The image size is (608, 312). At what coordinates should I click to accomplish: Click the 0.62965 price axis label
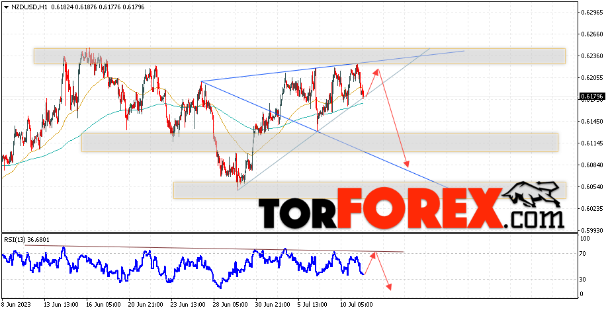tap(591, 13)
